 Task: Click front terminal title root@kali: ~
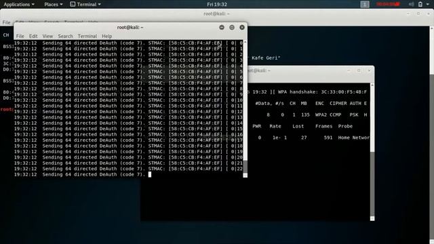tap(130, 27)
